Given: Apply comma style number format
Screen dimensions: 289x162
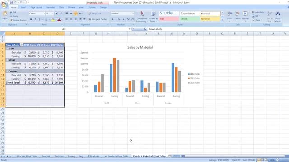Looking at the screenshot, I should coord(123,19).
